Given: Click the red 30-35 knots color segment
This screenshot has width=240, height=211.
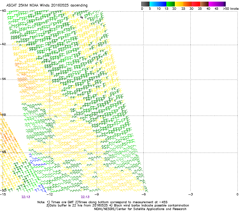Looking at the screenshot, I should pyautogui.click(x=196, y=4).
